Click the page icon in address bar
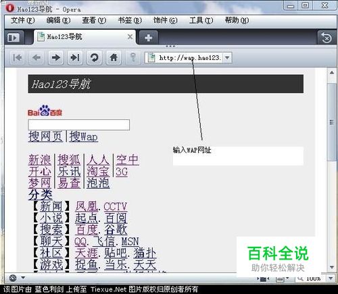Viewport: 338px width, 294px height. coord(151,58)
